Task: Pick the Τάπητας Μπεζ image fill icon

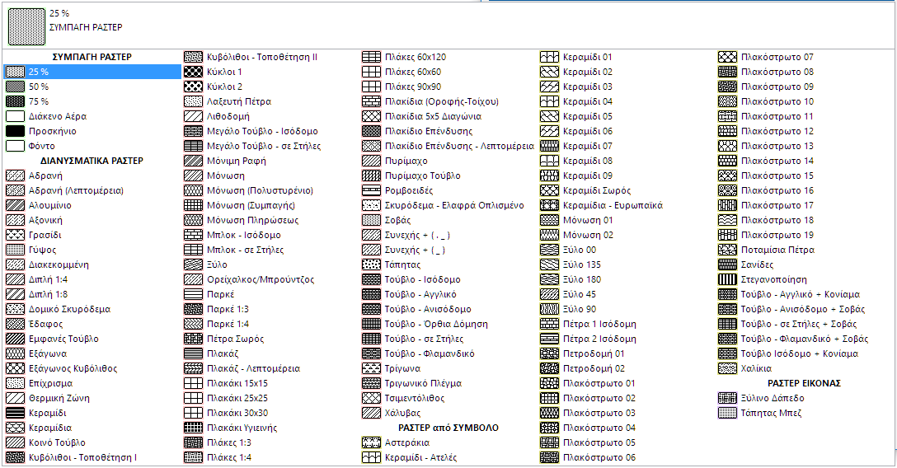Action: 728,413
